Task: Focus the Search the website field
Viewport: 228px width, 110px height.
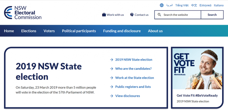Action: (178, 15)
